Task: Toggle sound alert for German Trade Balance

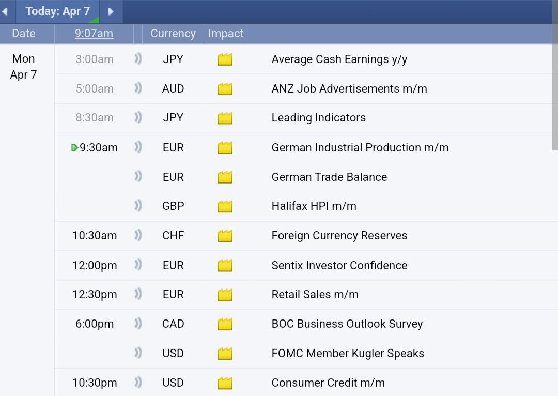Action: (138, 177)
